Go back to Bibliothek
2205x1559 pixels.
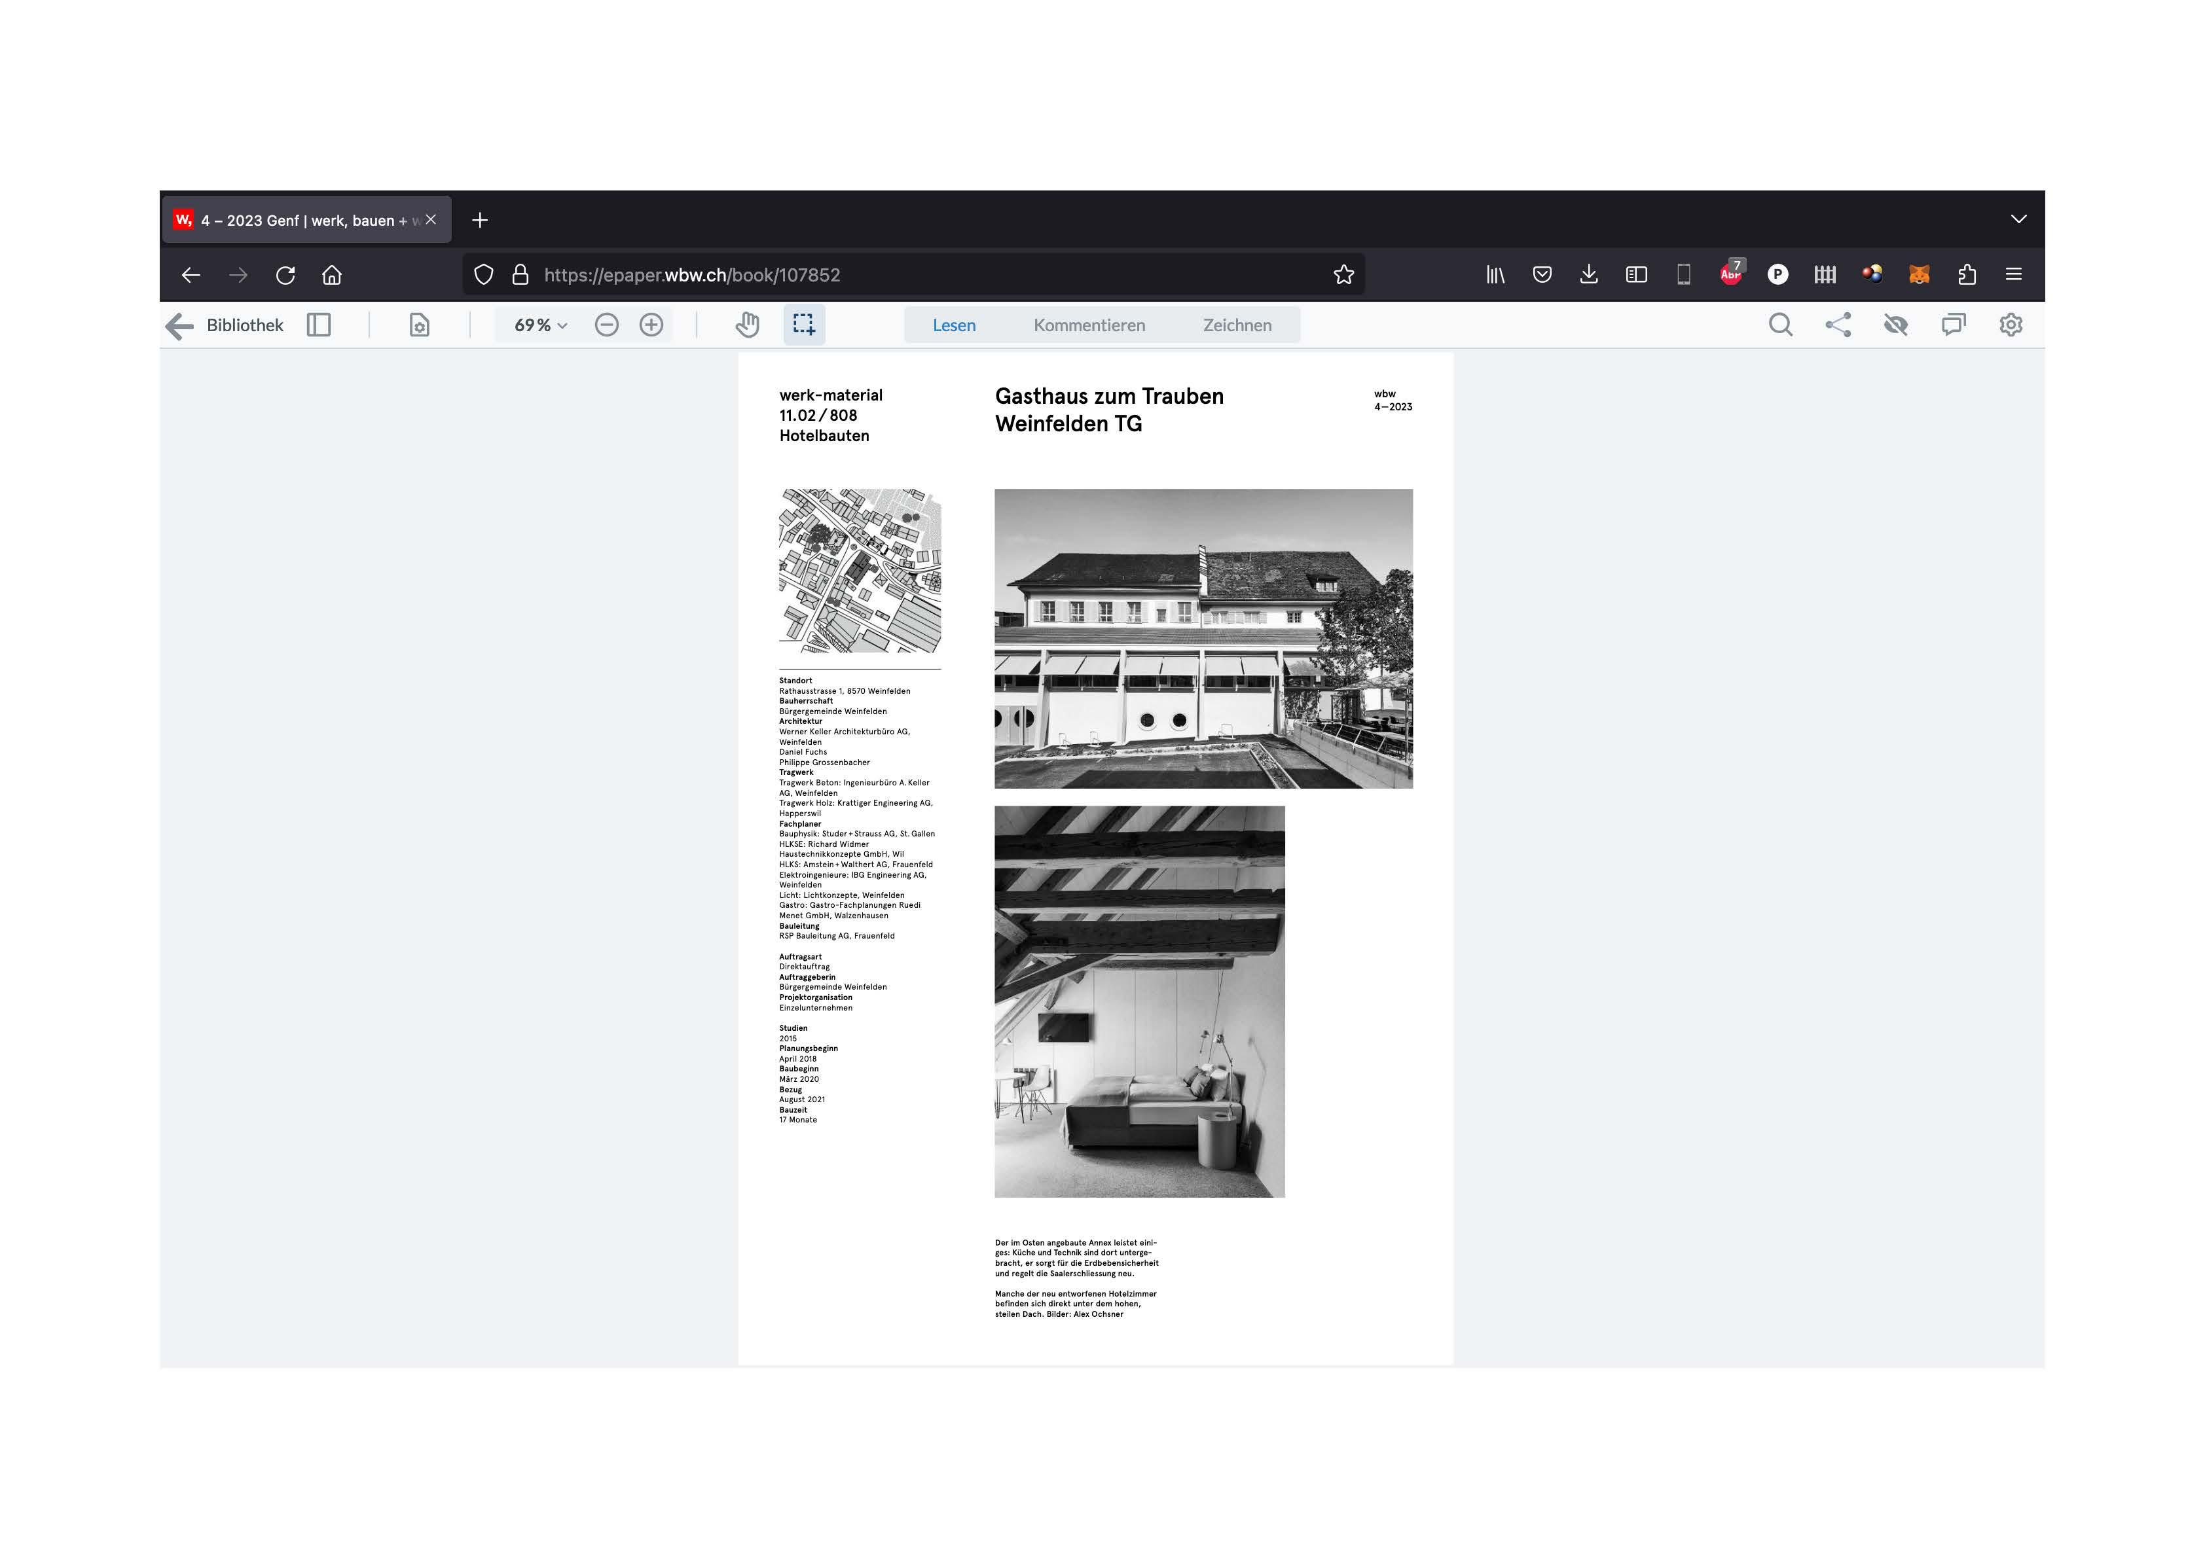point(227,325)
